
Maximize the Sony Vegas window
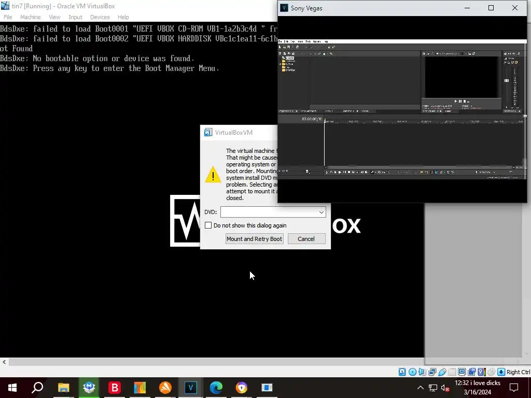click(491, 8)
